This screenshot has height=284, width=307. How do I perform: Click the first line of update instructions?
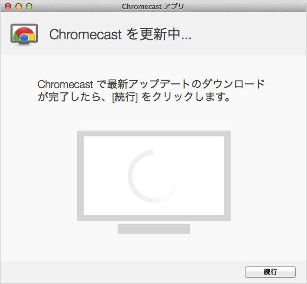[151, 84]
